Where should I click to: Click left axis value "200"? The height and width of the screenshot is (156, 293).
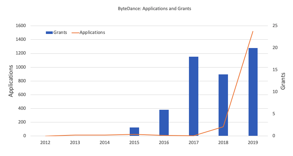click(x=22, y=122)
